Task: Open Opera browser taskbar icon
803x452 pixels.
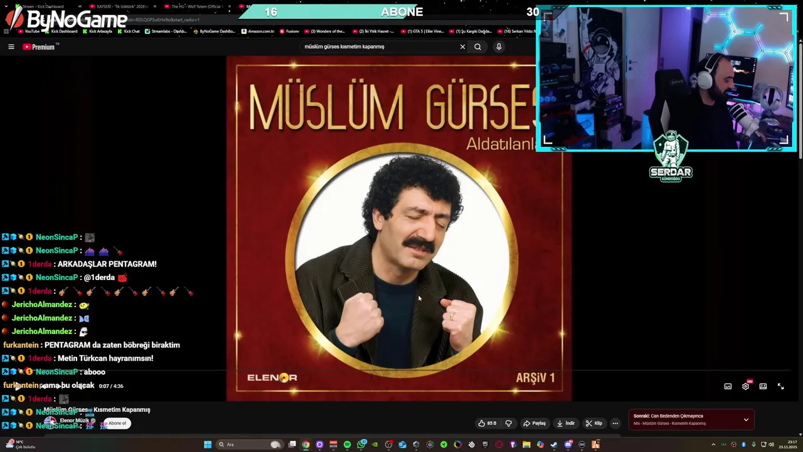Action: pyautogui.click(x=499, y=444)
